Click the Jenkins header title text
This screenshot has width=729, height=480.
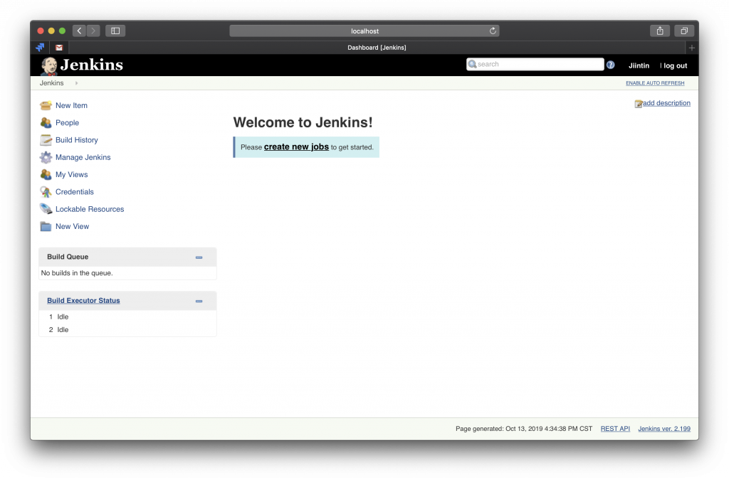click(92, 65)
